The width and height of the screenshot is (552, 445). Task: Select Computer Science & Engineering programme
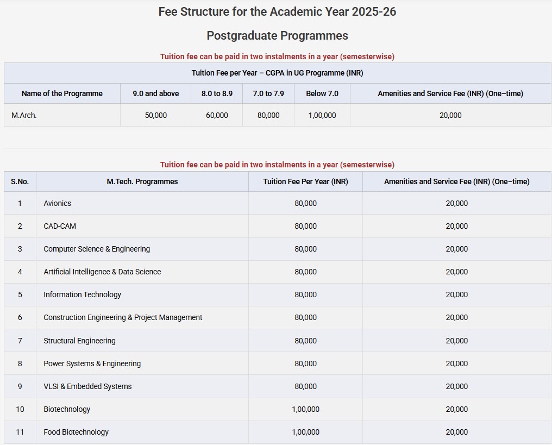[x=97, y=249]
